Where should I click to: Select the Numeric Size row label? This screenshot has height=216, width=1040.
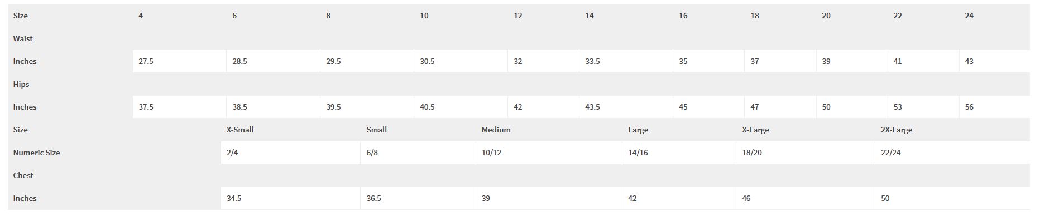(x=36, y=153)
